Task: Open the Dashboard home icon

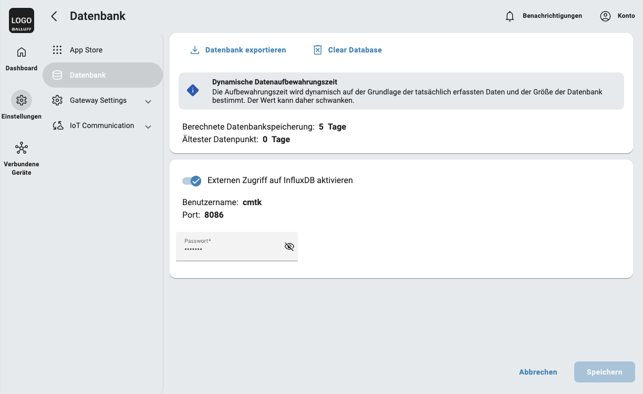Action: [x=22, y=52]
